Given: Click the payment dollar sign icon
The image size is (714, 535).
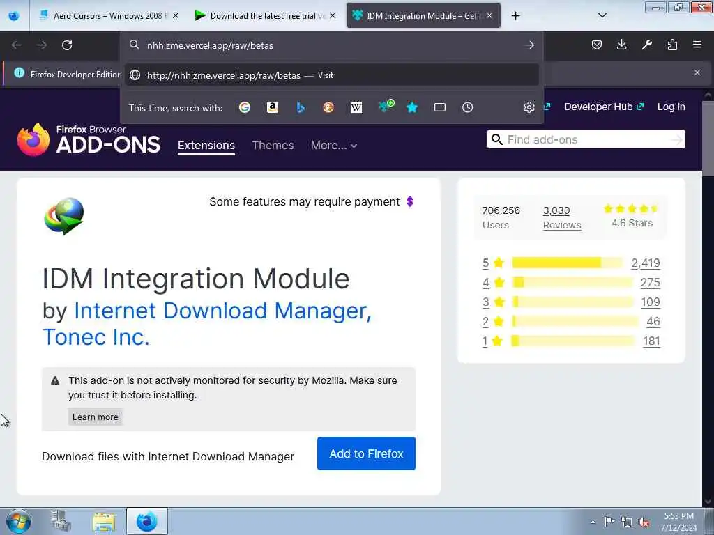Looking at the screenshot, I should click(x=410, y=201).
